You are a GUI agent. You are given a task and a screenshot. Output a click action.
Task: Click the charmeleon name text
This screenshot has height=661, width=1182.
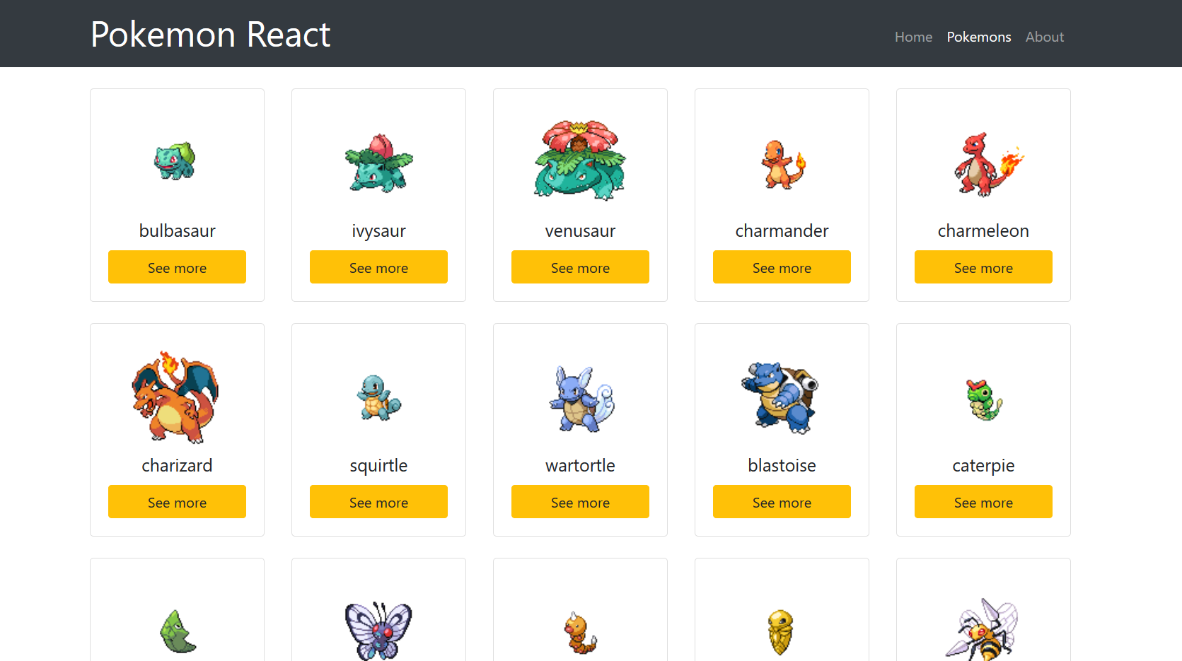pos(983,231)
